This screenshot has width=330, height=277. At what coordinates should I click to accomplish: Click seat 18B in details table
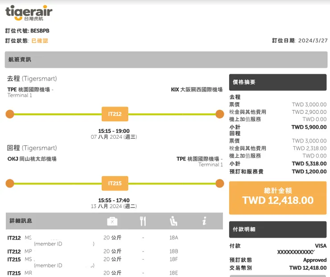(x=174, y=251)
